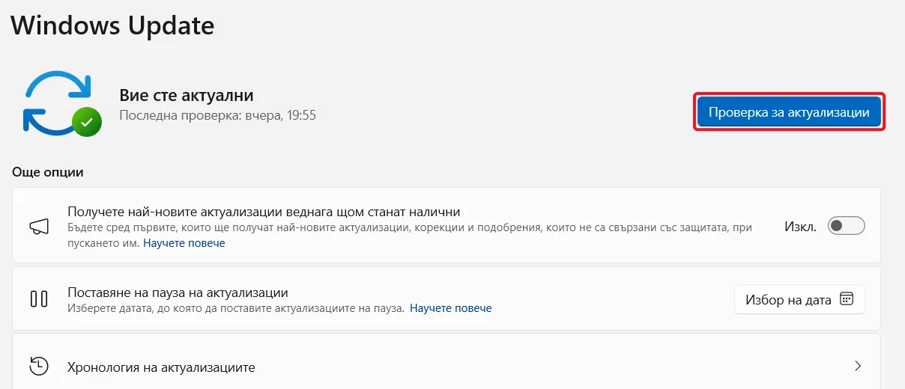Open the Избор на дата dropdown
The height and width of the screenshot is (389, 905).
pos(799,299)
